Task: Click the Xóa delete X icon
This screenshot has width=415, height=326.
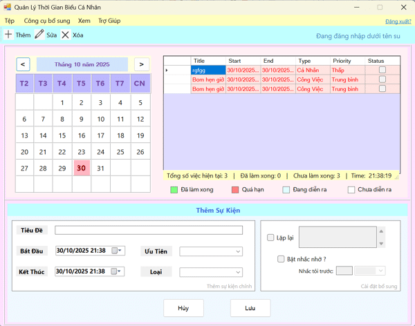Action: point(65,35)
